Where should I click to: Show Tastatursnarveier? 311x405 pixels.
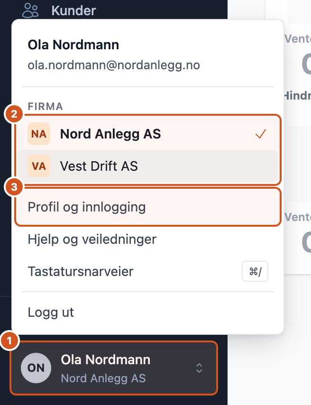pyautogui.click(x=148, y=271)
